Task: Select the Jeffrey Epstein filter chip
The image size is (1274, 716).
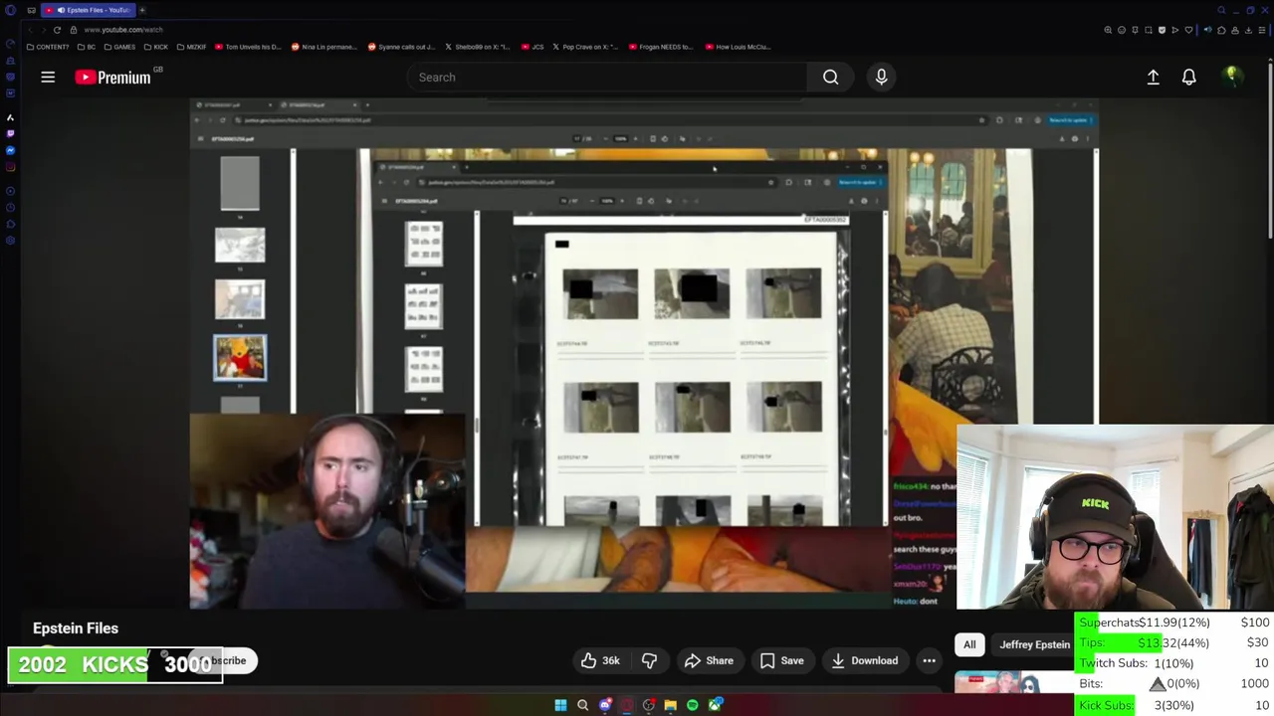Action: [1033, 644]
